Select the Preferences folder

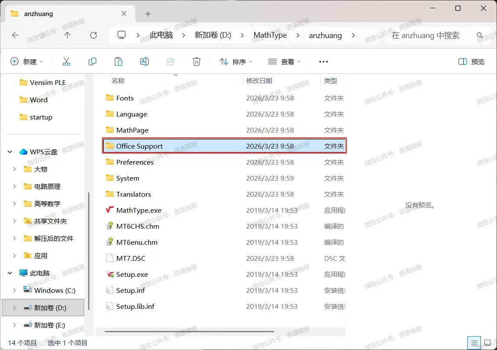click(225, 162)
